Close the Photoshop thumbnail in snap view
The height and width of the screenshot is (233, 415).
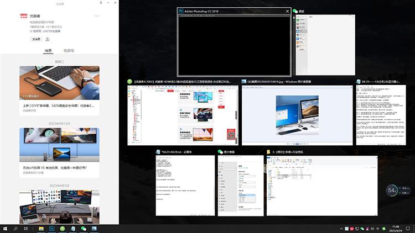(287, 11)
